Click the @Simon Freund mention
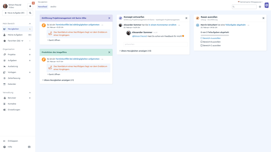 (139, 36)
